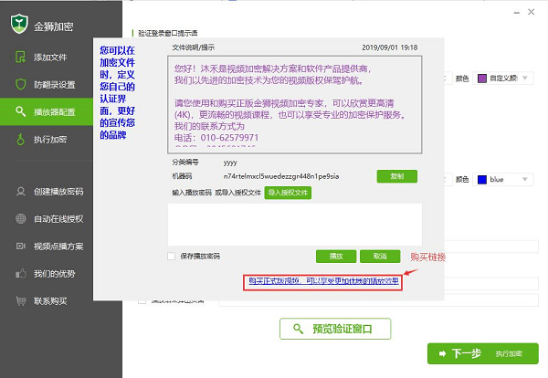Click the 我们的优势 thumbs-up icon

[x=21, y=274]
